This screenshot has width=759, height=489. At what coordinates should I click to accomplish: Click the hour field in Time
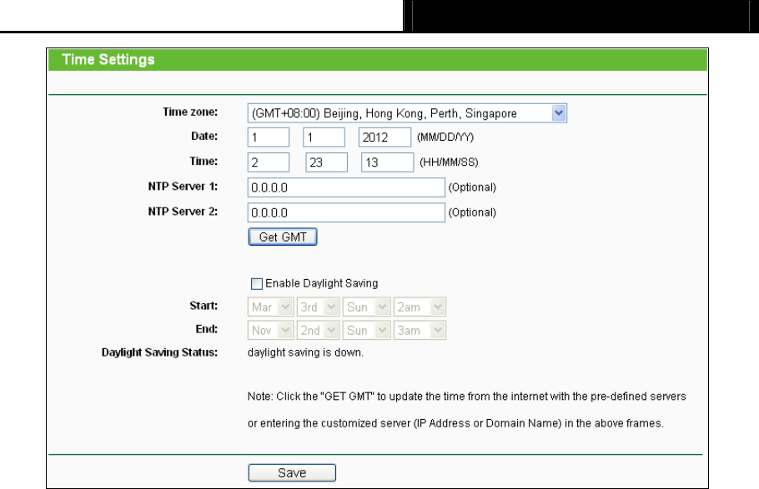tap(269, 162)
